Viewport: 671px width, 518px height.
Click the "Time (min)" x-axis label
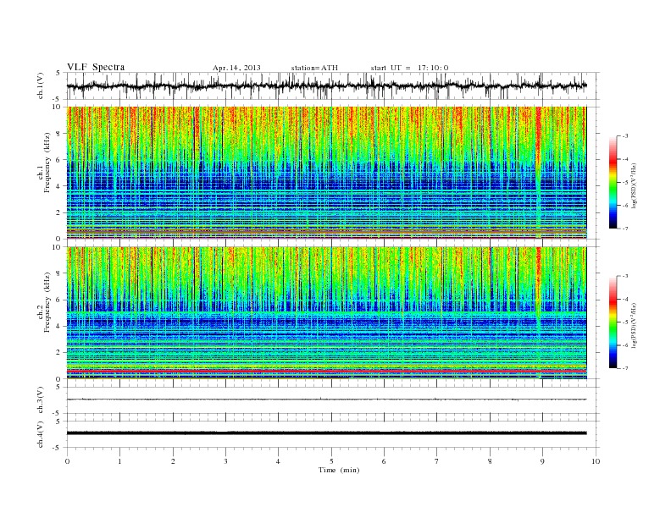click(x=339, y=470)
